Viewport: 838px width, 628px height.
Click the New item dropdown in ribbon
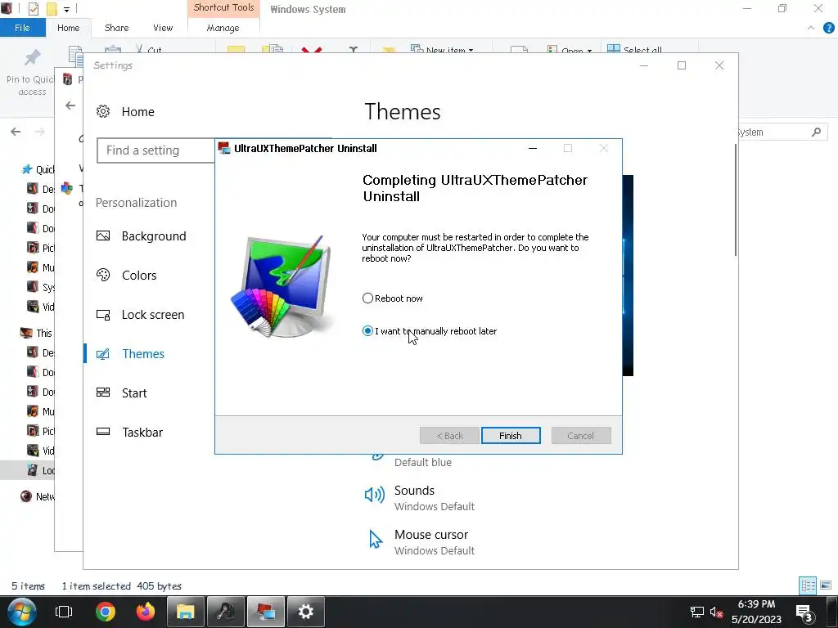441,49
